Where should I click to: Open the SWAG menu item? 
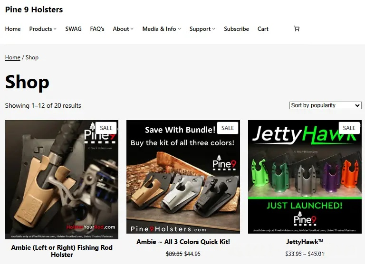pyautogui.click(x=73, y=29)
